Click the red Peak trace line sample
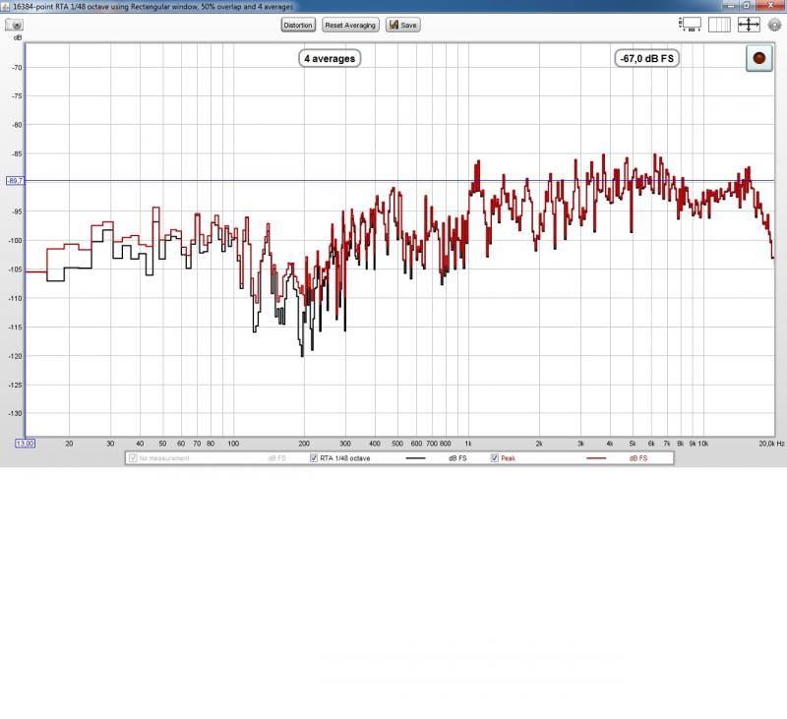787x719 pixels. [596, 458]
